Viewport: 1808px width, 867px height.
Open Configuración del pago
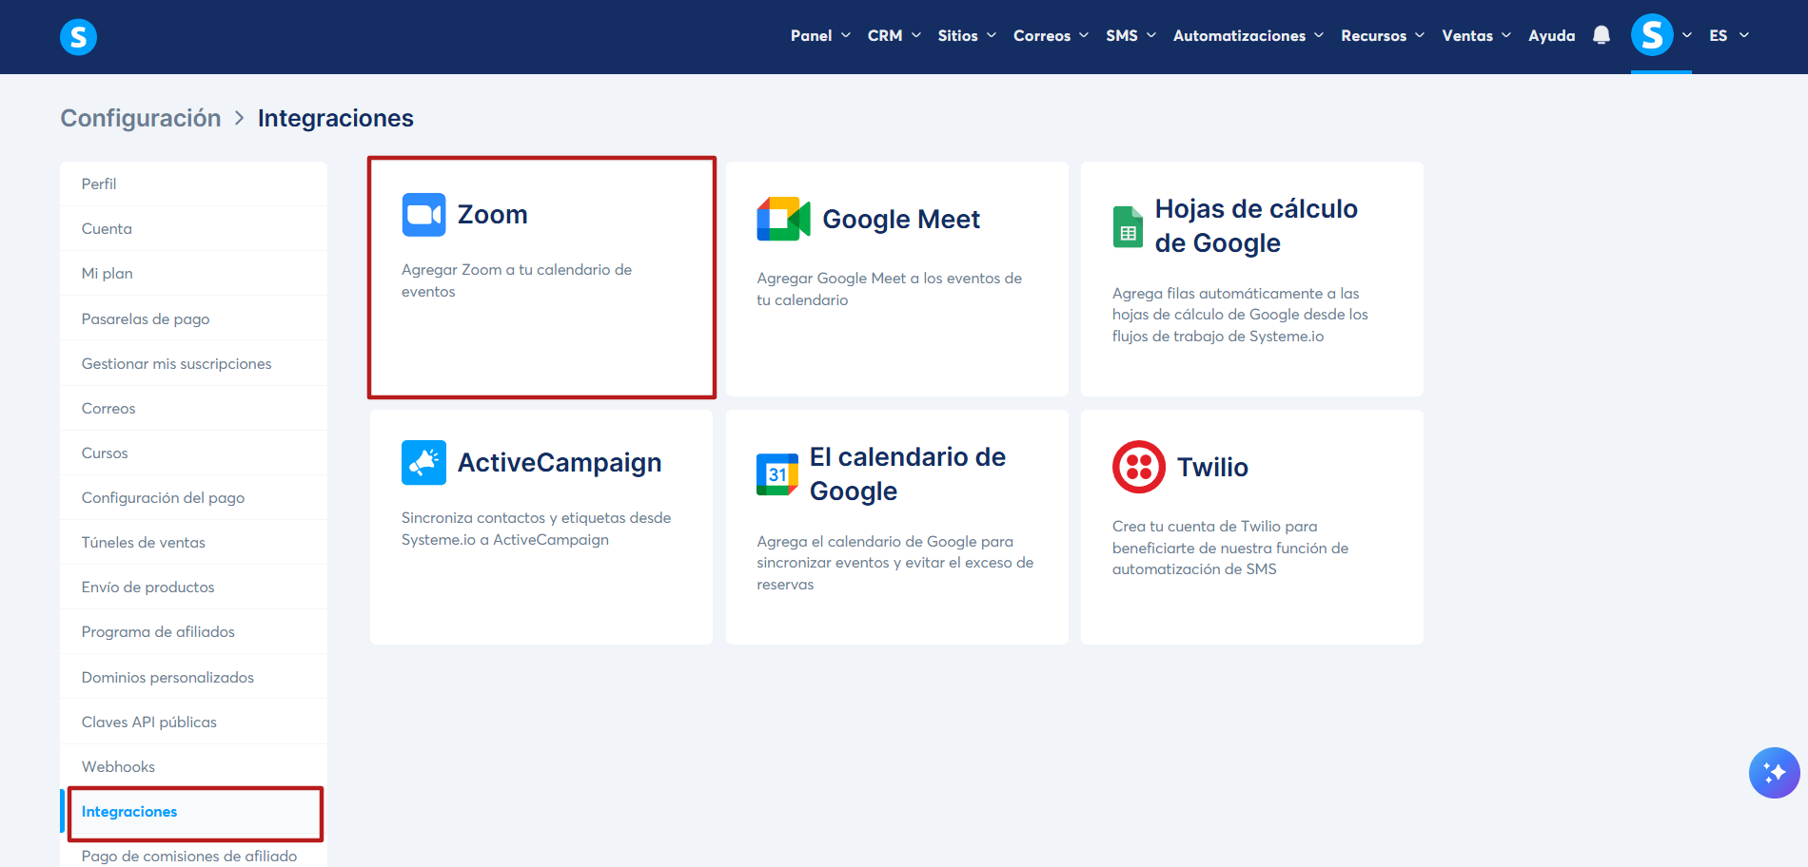pyautogui.click(x=193, y=498)
